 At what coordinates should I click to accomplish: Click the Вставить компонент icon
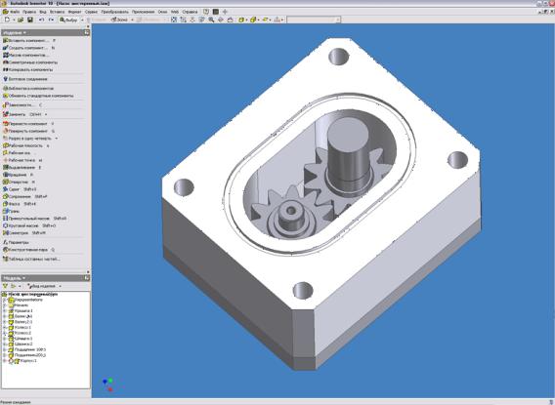5,40
